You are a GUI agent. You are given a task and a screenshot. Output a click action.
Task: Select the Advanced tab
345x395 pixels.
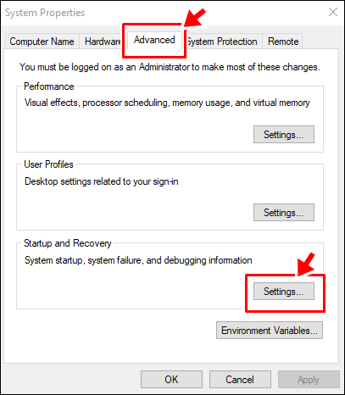click(x=154, y=40)
